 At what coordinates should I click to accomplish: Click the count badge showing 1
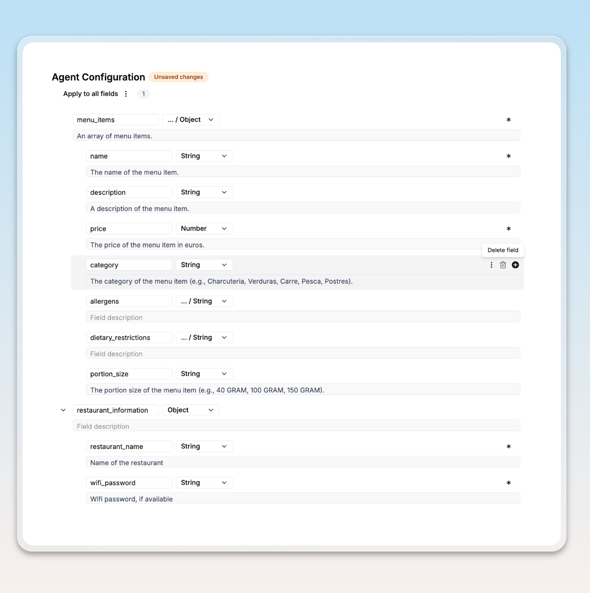[x=144, y=94]
